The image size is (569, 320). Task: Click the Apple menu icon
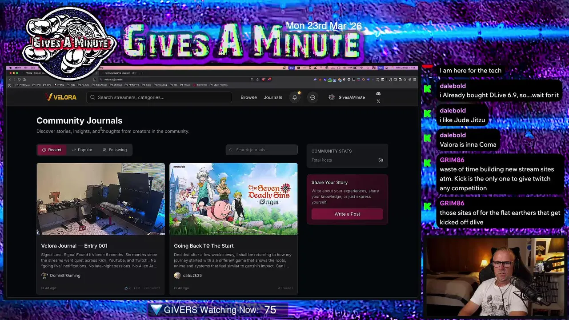(10, 68)
